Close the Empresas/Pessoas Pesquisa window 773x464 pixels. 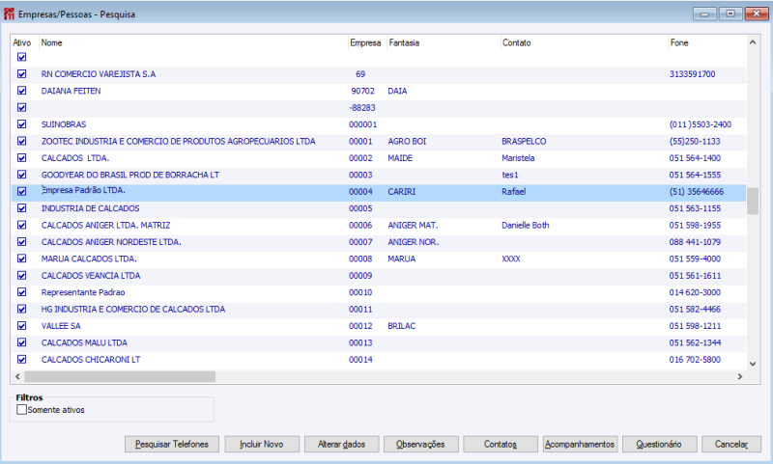point(757,14)
